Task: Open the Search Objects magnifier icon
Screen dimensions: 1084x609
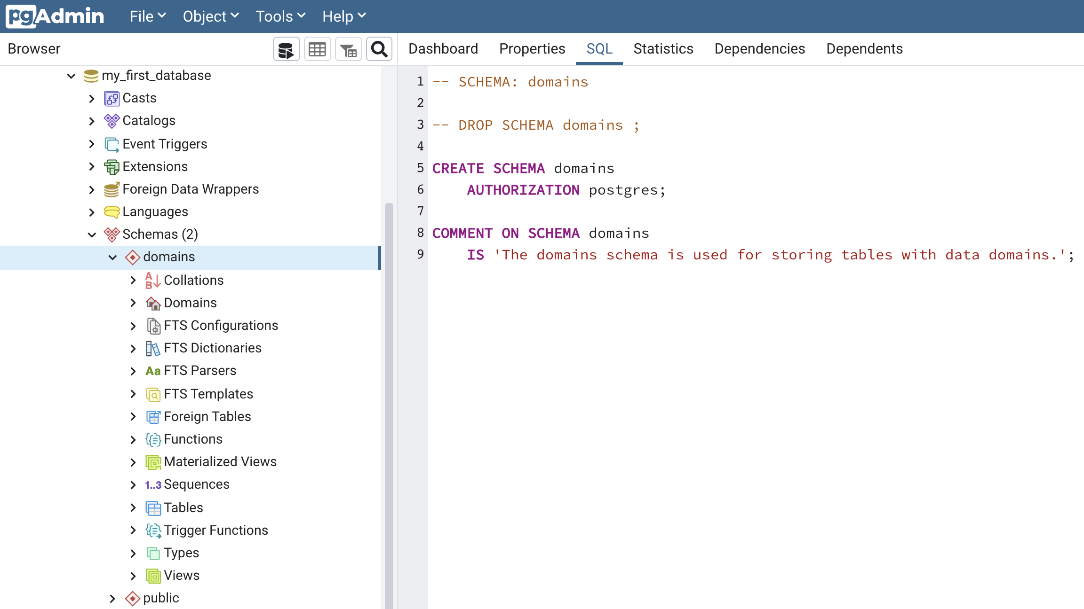Action: point(379,49)
